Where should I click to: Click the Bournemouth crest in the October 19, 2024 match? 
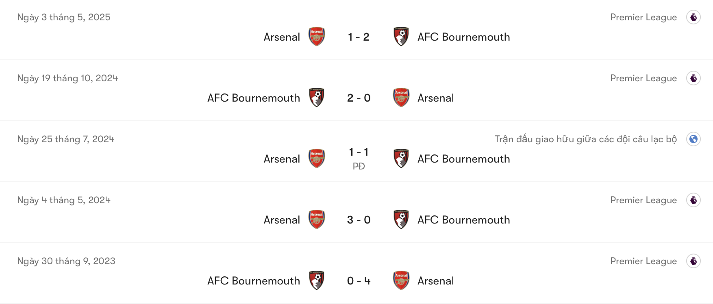316,98
